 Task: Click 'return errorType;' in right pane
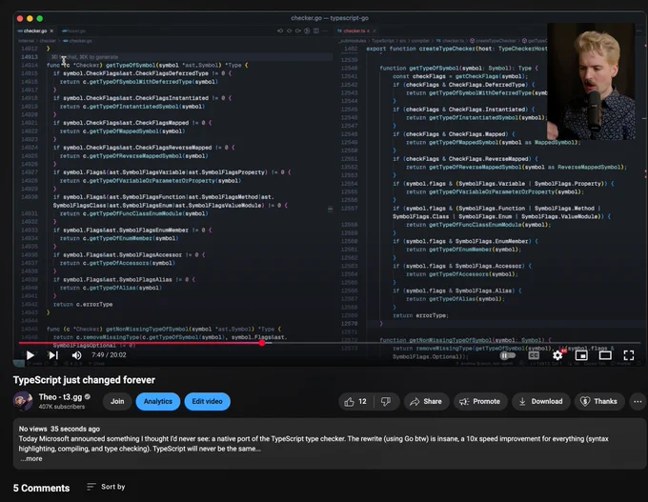tap(420, 315)
